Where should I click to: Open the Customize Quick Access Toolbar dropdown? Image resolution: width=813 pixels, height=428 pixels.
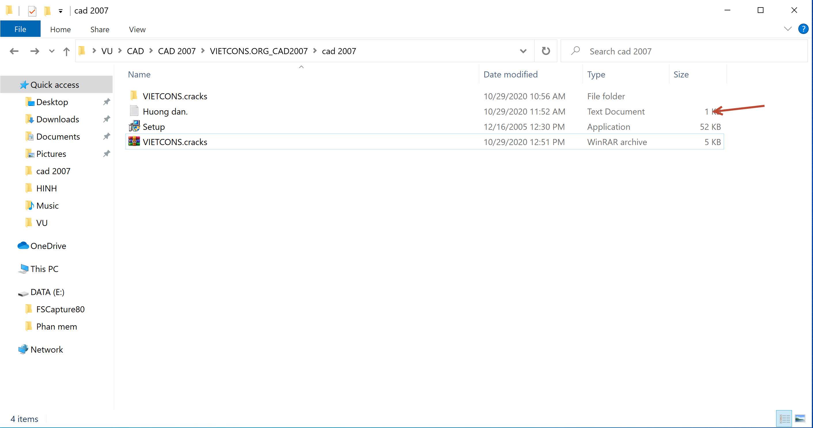tap(60, 11)
